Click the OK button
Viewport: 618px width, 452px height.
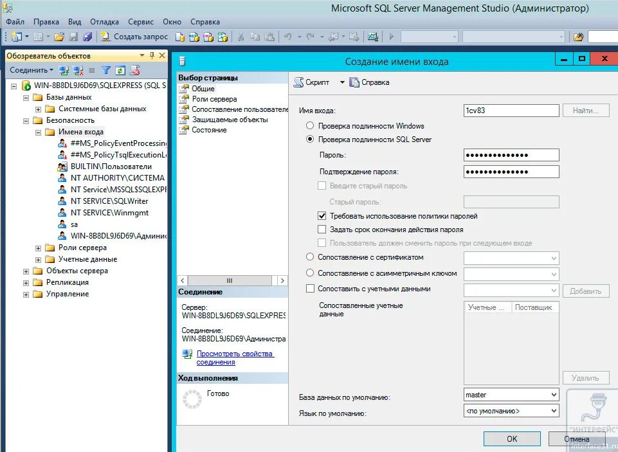click(512, 438)
